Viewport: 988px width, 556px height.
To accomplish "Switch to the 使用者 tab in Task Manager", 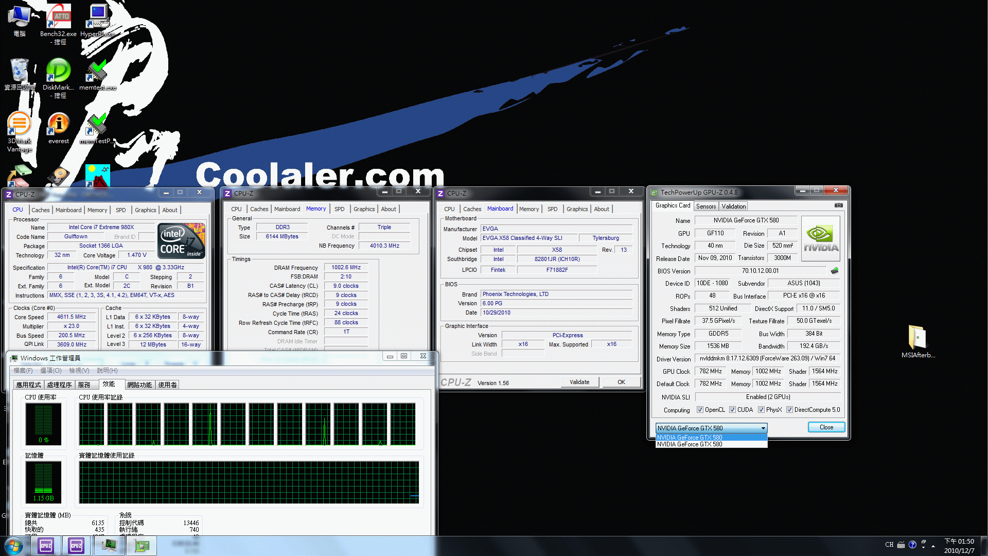I will tap(168, 385).
